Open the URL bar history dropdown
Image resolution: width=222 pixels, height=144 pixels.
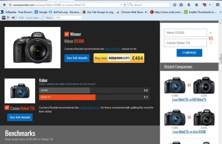[120, 5]
